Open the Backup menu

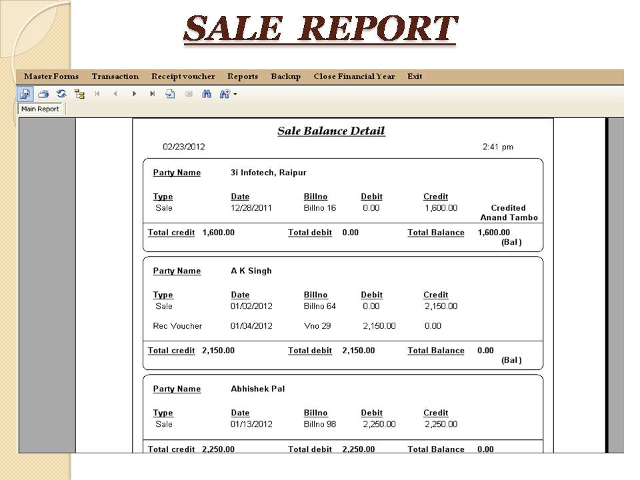point(286,76)
